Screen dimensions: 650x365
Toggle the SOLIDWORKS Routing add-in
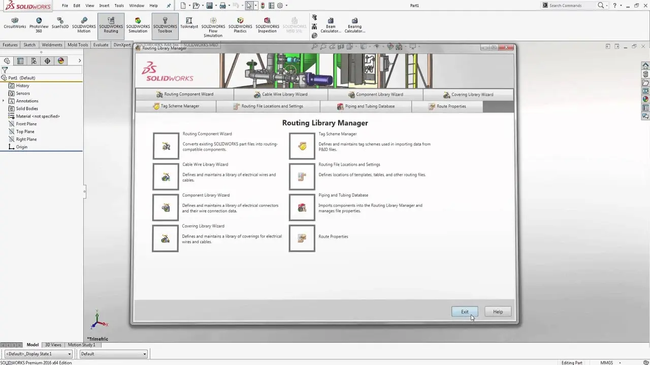[111, 25]
